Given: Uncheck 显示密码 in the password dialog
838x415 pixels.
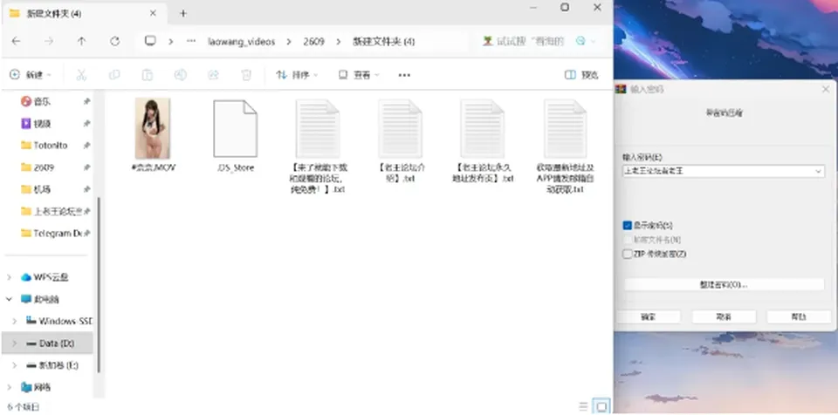Looking at the screenshot, I should [x=628, y=226].
